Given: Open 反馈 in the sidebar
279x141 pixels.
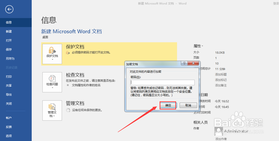Looking at the screenshot, I should point(16,127).
